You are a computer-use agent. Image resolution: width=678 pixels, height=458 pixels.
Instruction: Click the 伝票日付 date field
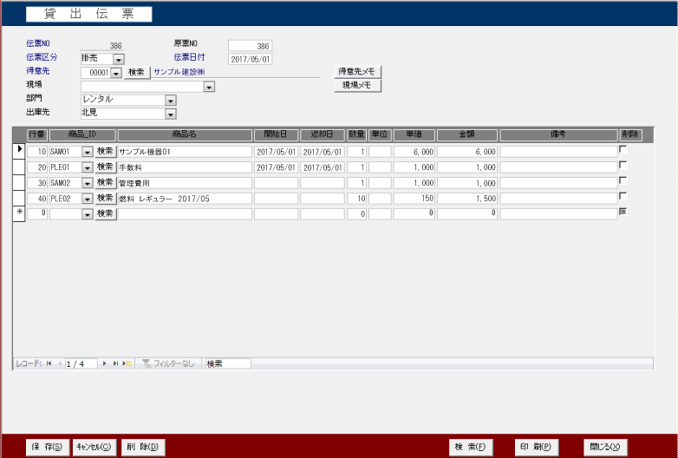point(251,59)
